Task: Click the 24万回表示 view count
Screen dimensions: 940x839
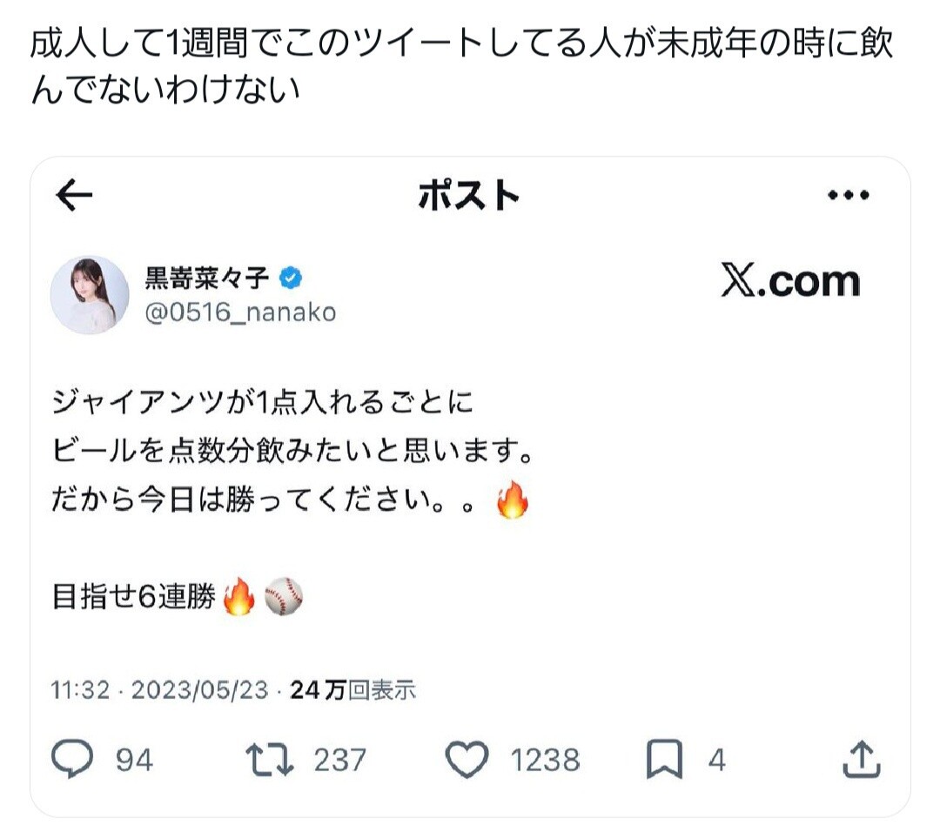Action: [352, 690]
